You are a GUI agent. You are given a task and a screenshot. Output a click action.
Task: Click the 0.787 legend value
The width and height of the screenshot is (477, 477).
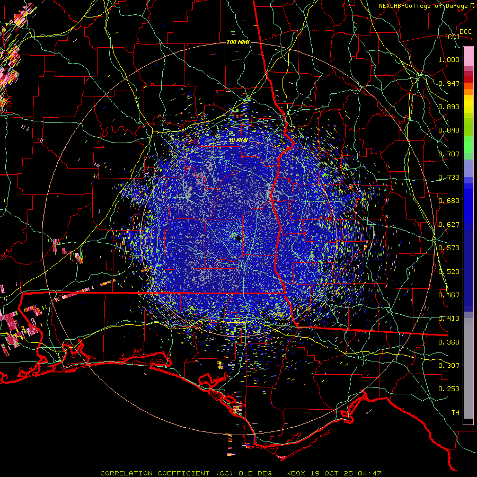point(449,154)
